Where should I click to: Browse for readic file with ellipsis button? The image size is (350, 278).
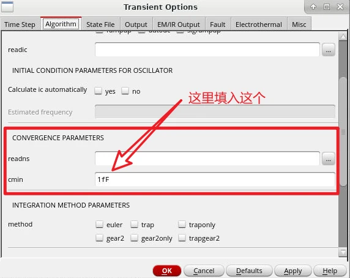[328, 50]
